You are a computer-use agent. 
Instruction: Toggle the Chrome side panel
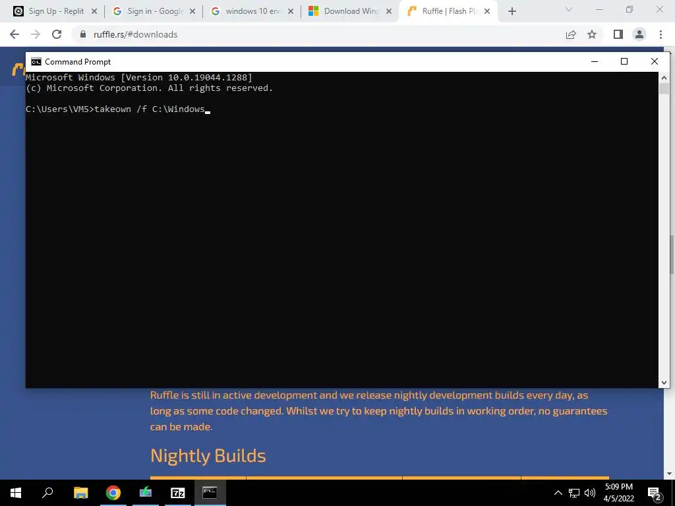point(618,34)
